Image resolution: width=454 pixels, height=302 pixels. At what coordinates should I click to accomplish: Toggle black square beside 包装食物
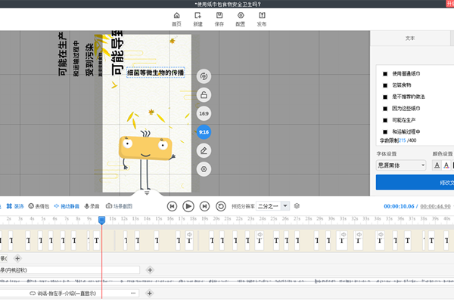(x=385, y=85)
